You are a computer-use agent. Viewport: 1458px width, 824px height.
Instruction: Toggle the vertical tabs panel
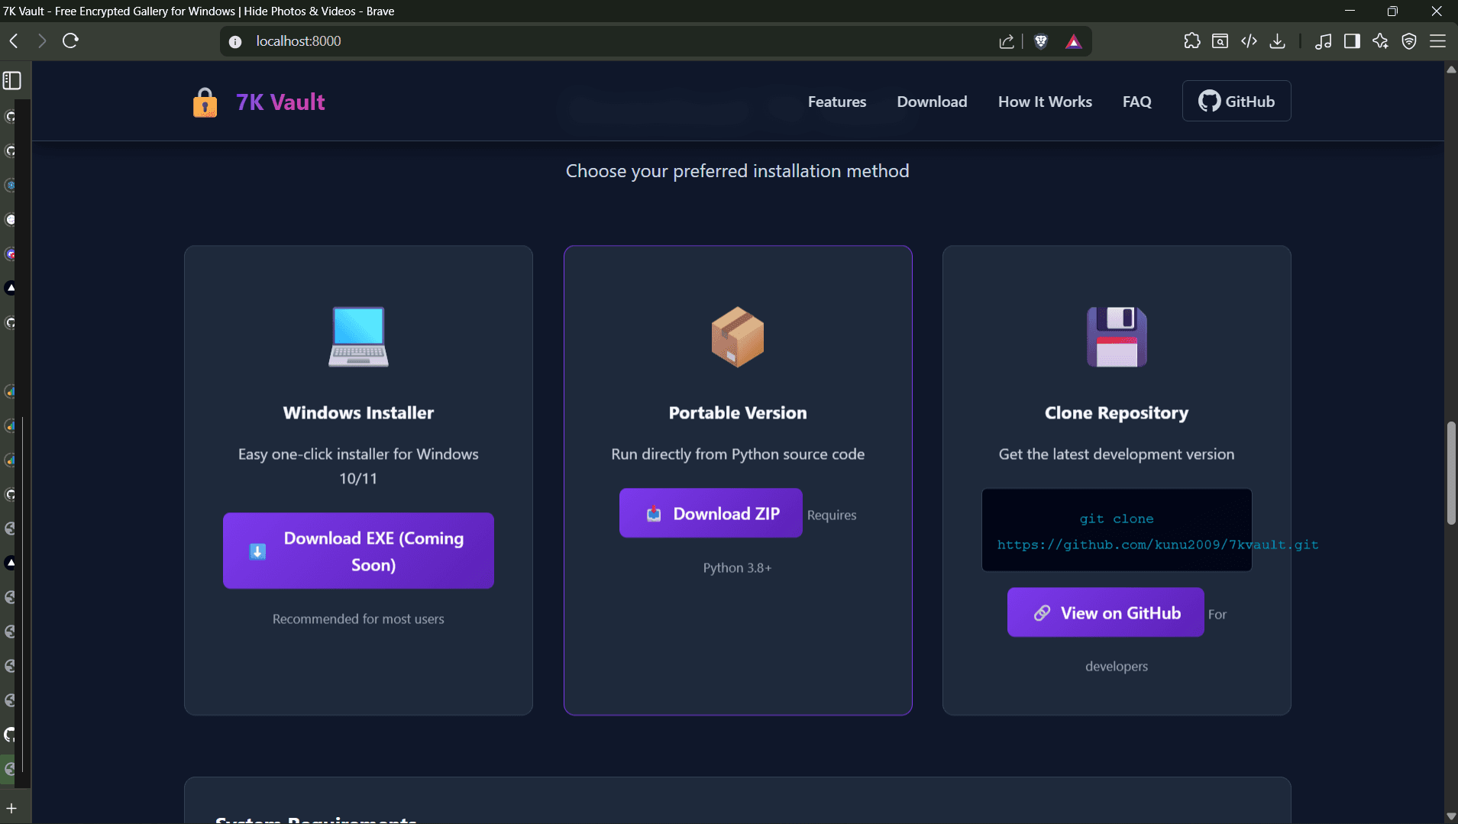point(12,80)
